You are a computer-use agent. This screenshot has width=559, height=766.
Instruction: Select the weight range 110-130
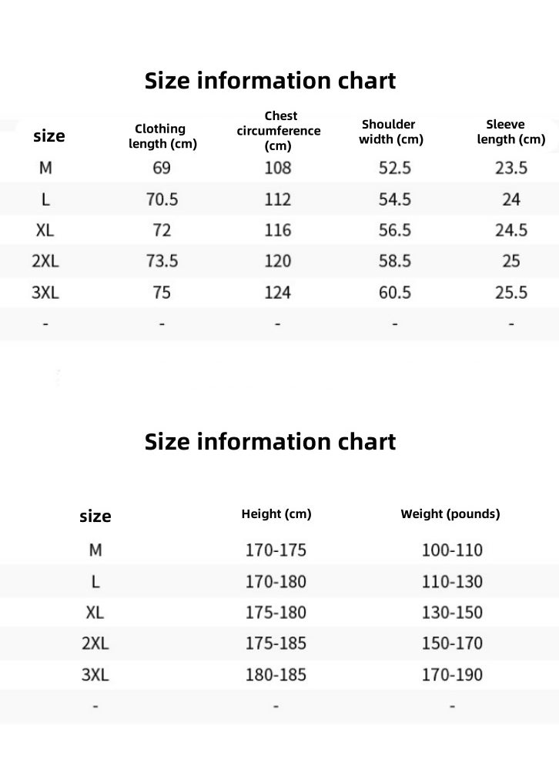(x=452, y=581)
